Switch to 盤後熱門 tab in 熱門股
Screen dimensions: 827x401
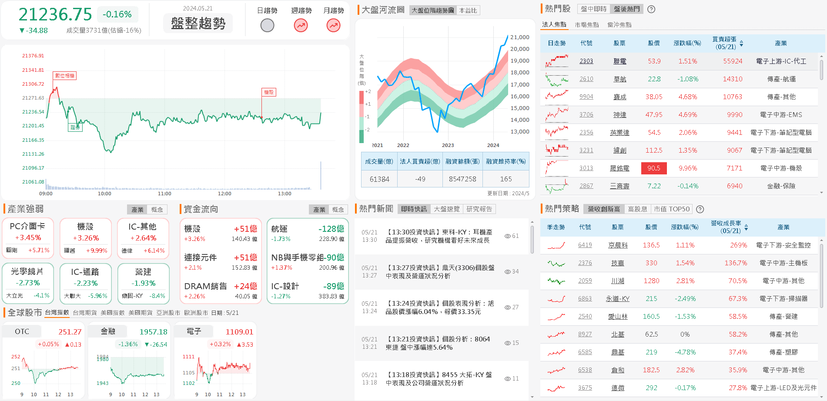626,9
